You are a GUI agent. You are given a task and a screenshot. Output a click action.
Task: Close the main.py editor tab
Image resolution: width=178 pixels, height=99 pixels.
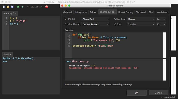(16, 13)
